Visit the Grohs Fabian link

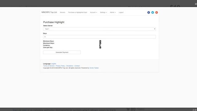pos(94,68)
